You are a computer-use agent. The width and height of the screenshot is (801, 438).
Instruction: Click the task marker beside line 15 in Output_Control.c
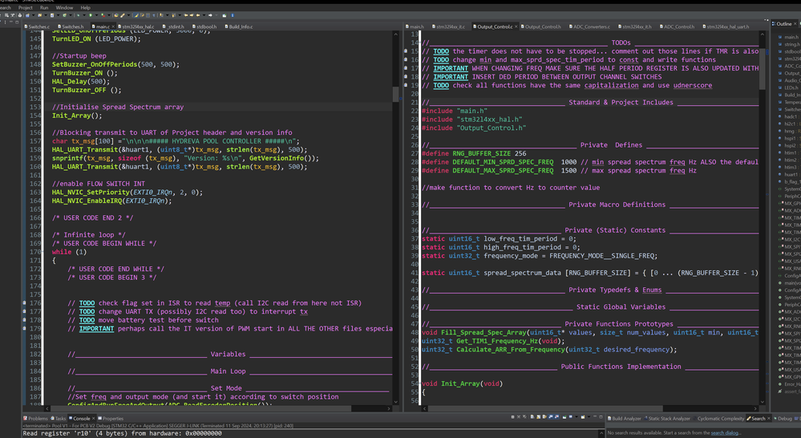pyautogui.click(x=406, y=51)
